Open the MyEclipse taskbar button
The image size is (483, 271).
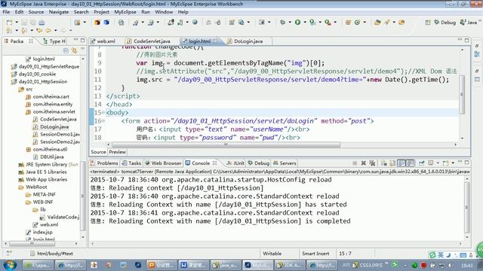tap(257, 265)
